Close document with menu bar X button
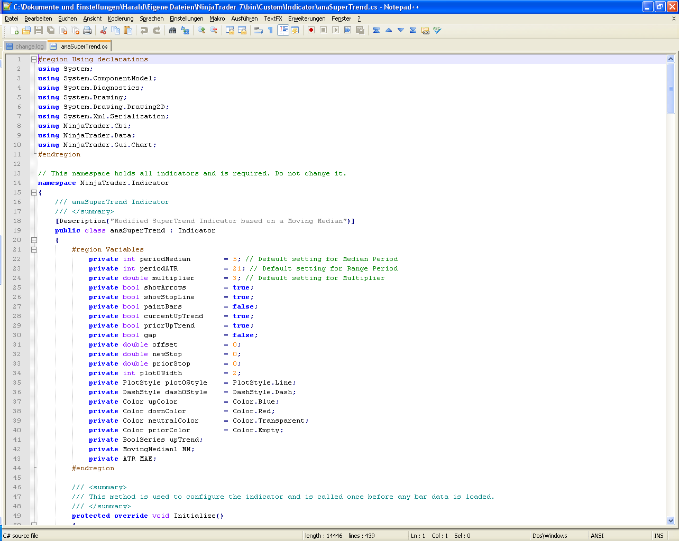The height and width of the screenshot is (541, 679). pyautogui.click(x=674, y=18)
